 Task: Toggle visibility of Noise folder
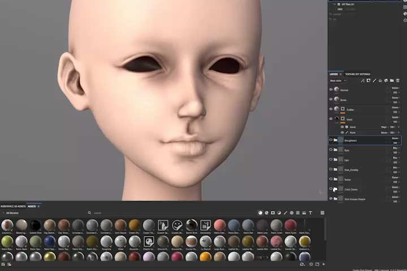[x=331, y=179]
